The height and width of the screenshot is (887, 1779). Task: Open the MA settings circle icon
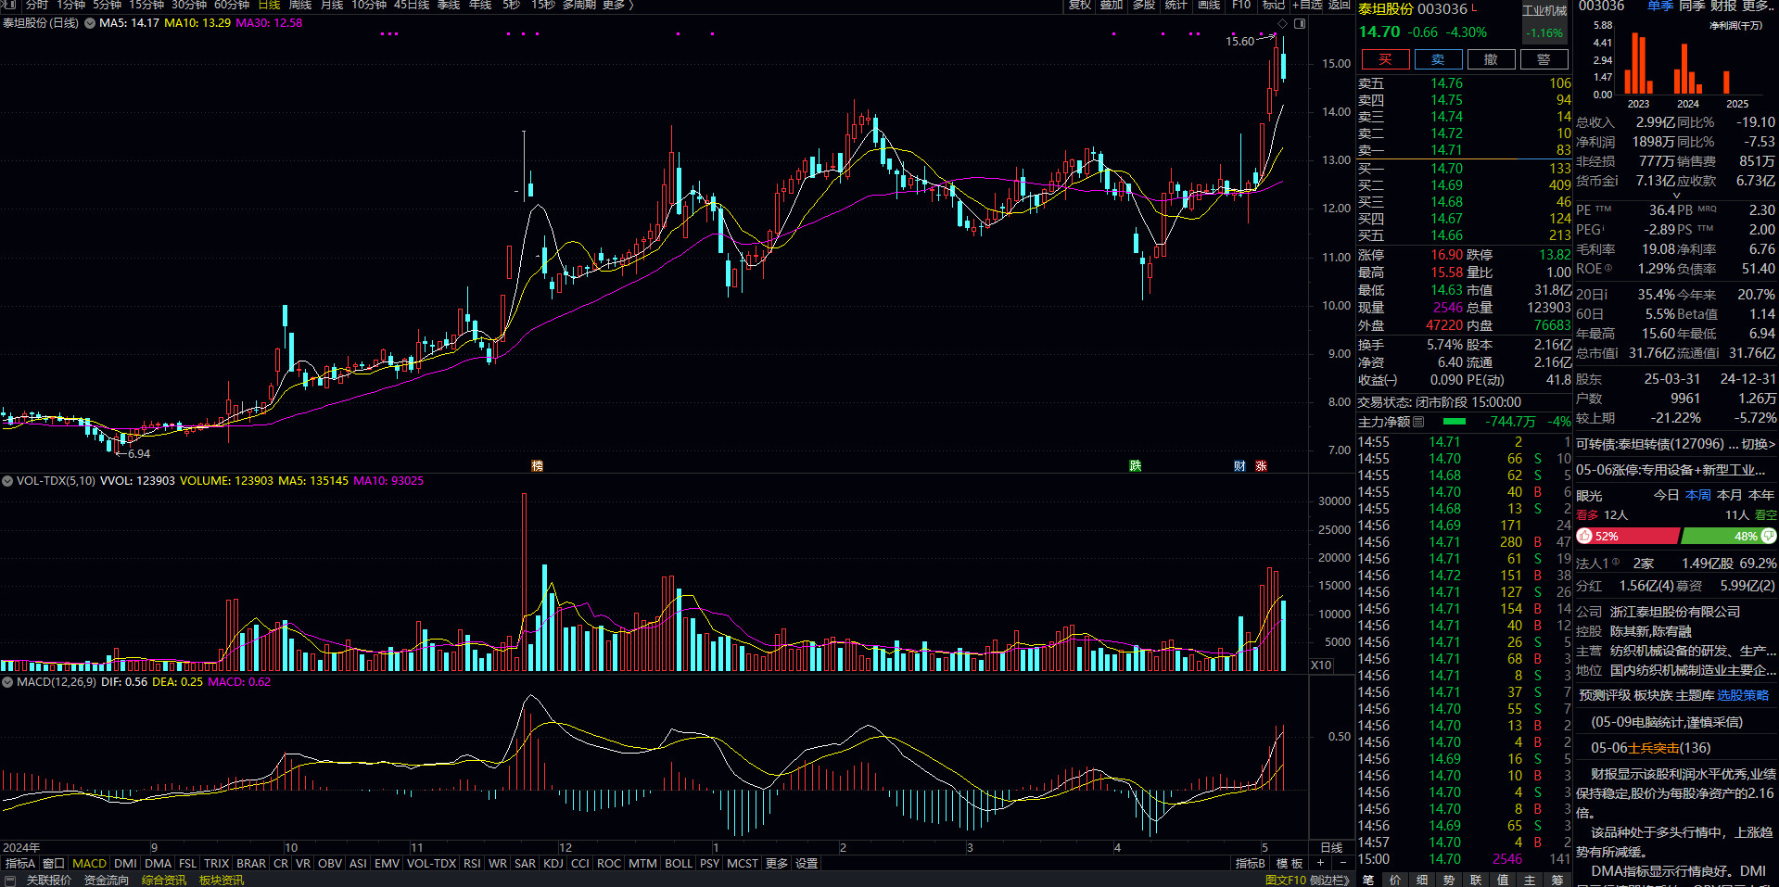point(90,23)
